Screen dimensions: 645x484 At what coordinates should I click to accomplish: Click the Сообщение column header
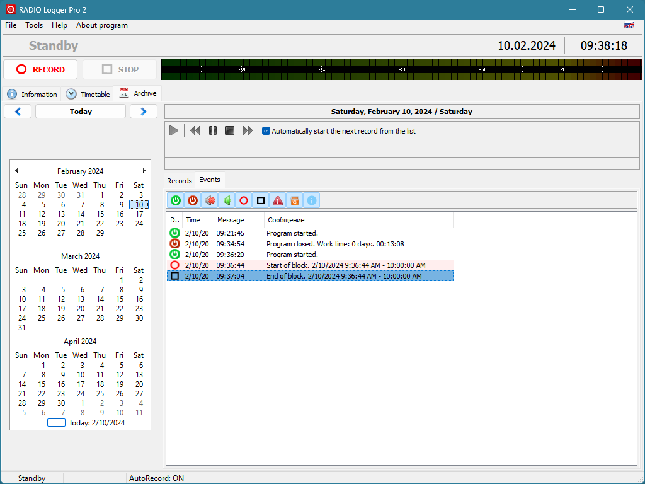tap(358, 220)
